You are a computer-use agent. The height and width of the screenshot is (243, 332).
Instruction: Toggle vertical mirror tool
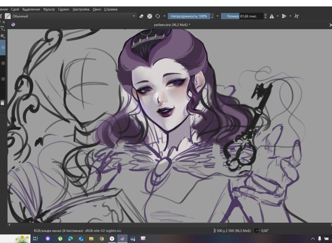point(284,16)
